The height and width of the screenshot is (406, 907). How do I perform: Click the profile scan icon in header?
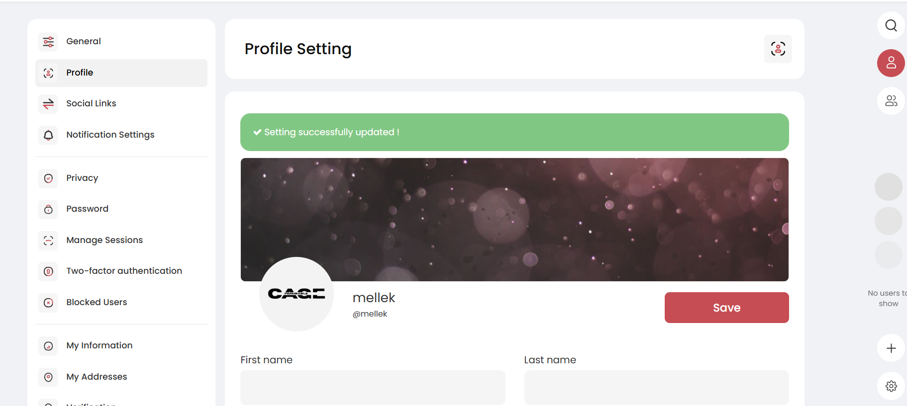(x=778, y=49)
